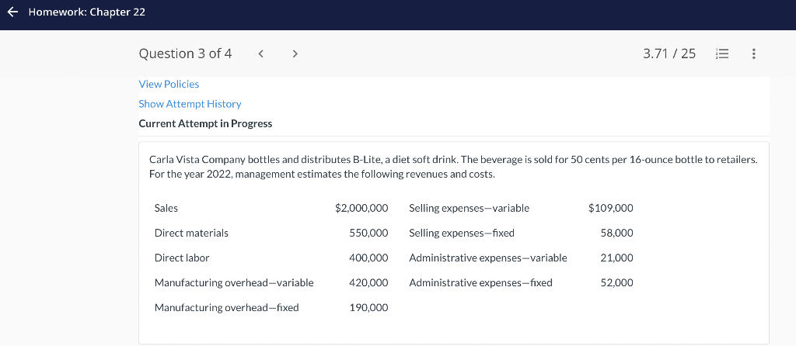Select the $2,000,000 sales amount
The width and height of the screenshot is (796, 346).
(361, 208)
